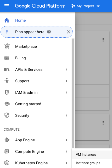The image size is (112, 168).
Task: Expand the App Engine submenu chevron
Action: pos(66,140)
